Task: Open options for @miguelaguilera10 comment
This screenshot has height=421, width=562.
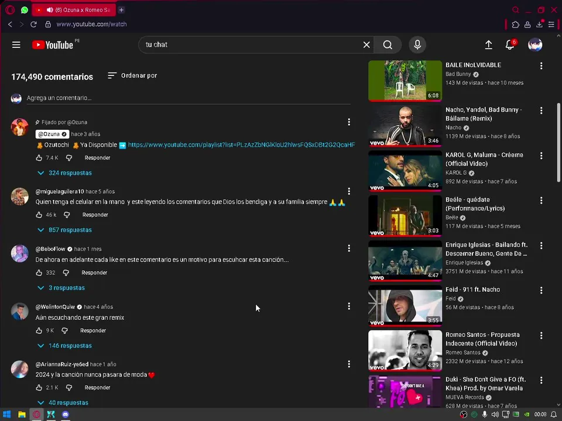Action: click(x=349, y=191)
